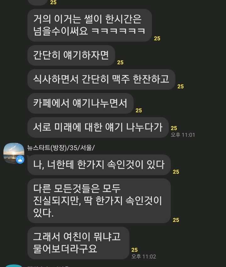
Task: Select message bubble starting 거의 이거는 썰이
Action: pos(89,25)
